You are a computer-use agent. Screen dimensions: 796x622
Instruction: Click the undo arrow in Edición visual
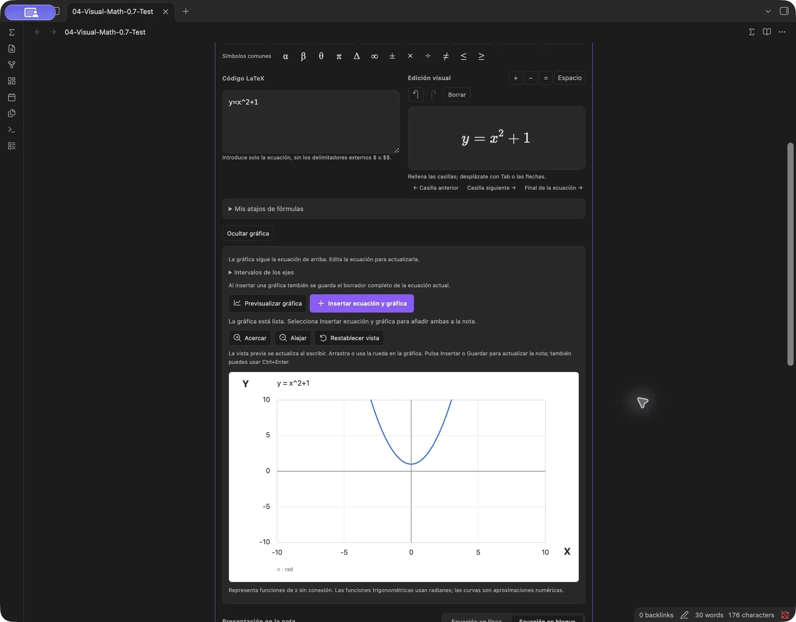[416, 94]
